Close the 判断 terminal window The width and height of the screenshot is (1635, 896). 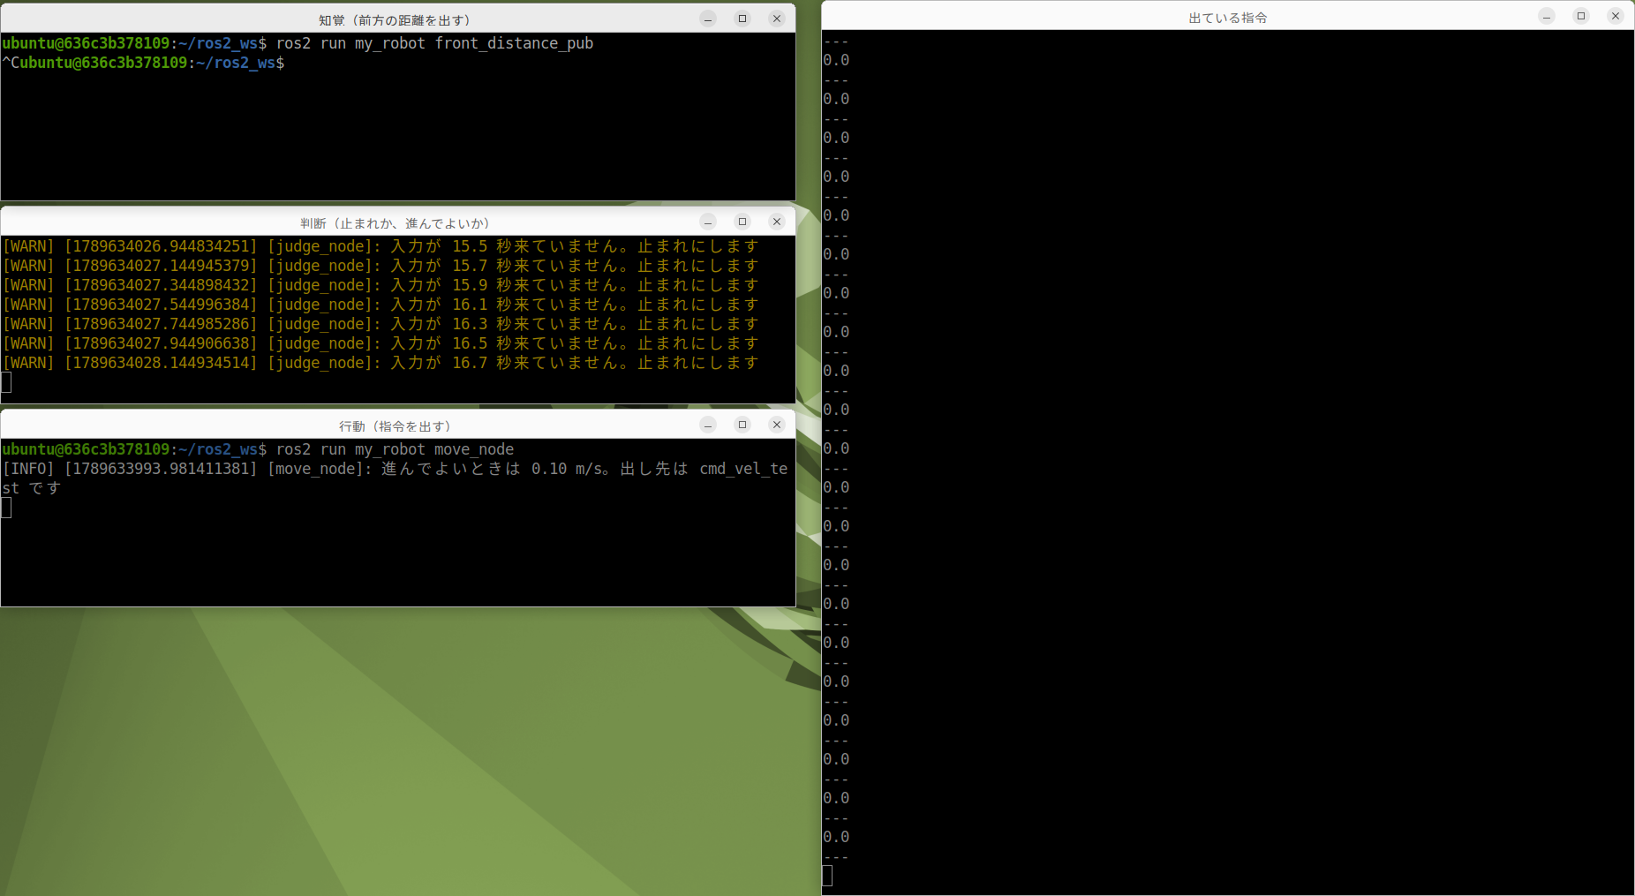pos(777,222)
